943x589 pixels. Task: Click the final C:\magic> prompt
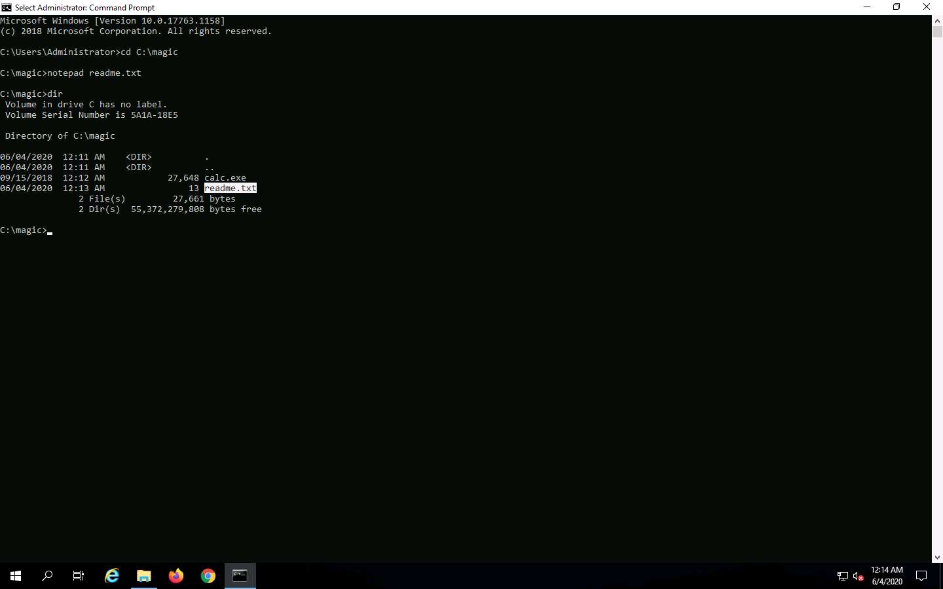[x=24, y=230]
